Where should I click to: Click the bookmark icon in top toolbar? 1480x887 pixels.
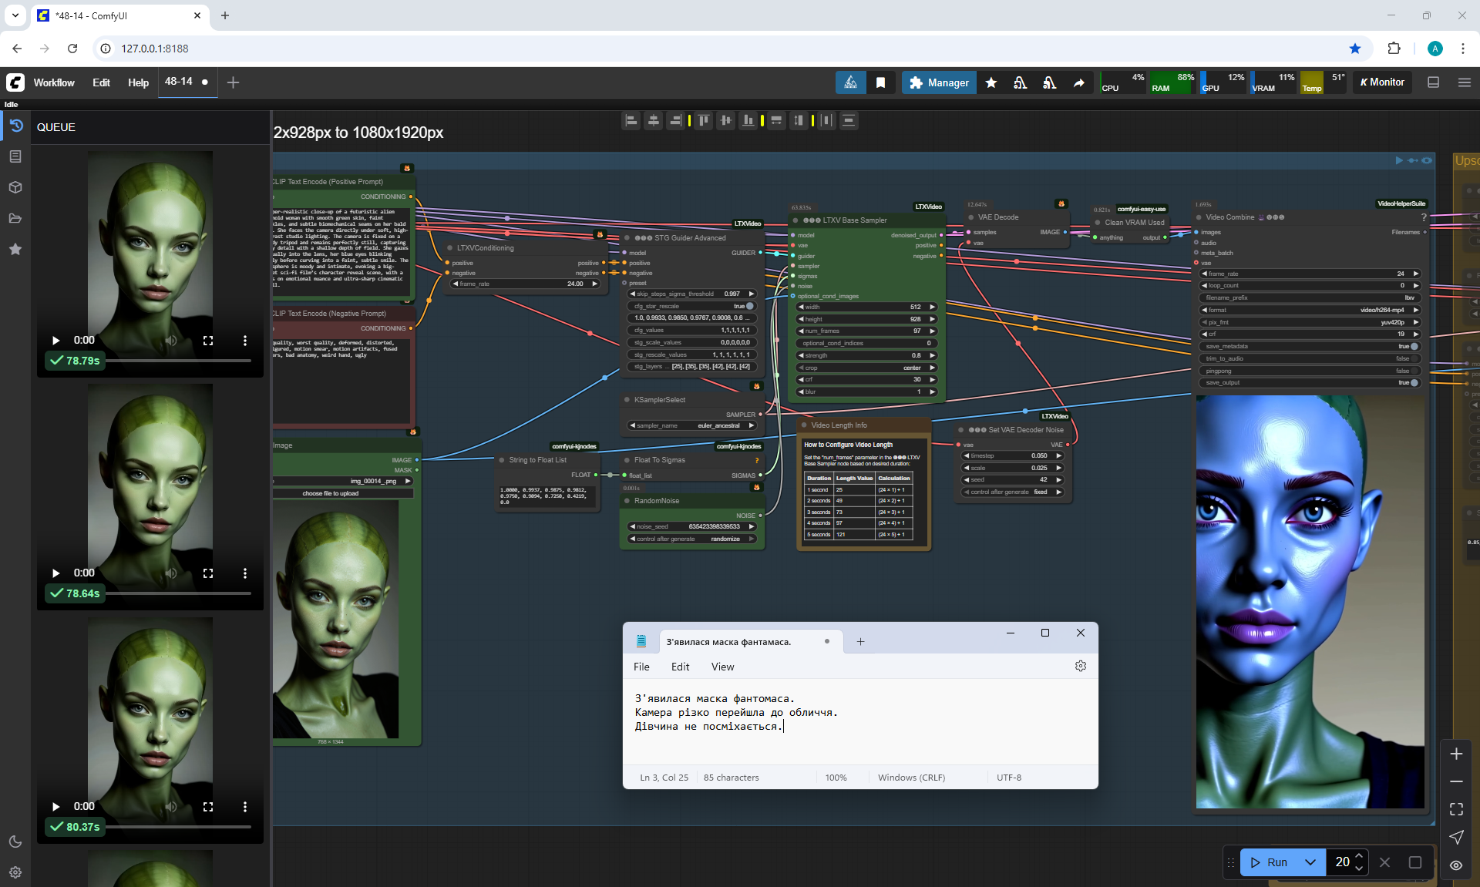pos(880,82)
